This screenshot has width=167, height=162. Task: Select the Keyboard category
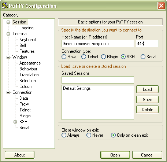[28, 40]
